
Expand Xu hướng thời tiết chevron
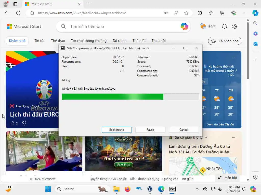click(236, 71)
